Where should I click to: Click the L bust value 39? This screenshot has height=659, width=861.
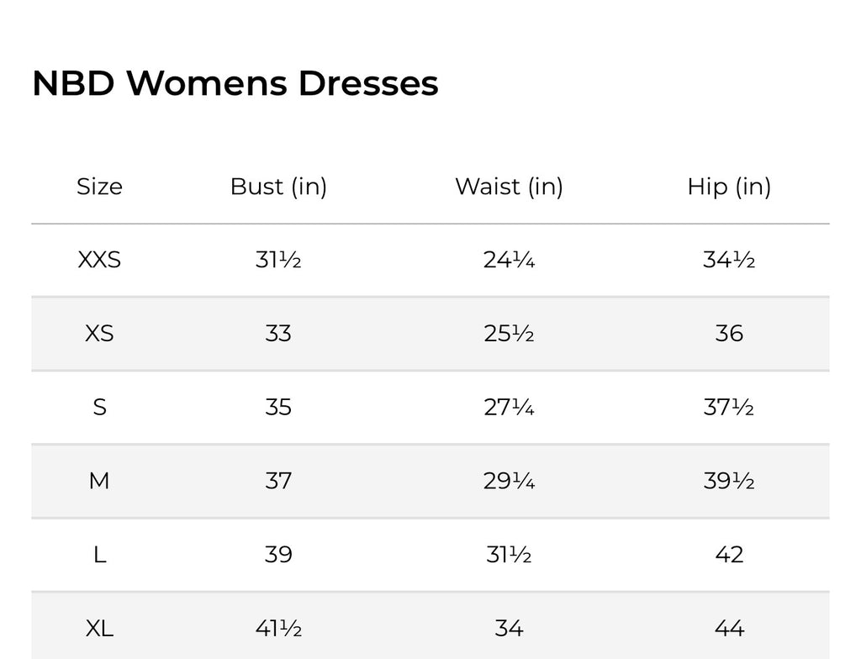click(x=278, y=555)
